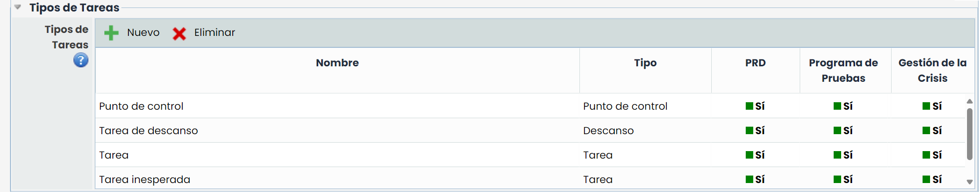
Task: Sort by the Nombre column header
Action: click(337, 63)
